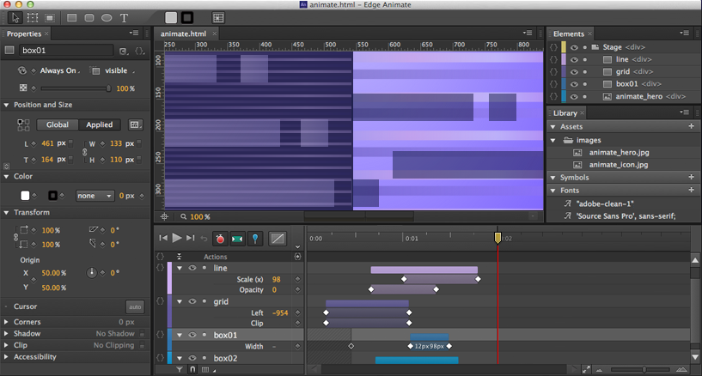The height and width of the screenshot is (376, 702).
Task: Open the Library panel tab
Action: tap(565, 112)
